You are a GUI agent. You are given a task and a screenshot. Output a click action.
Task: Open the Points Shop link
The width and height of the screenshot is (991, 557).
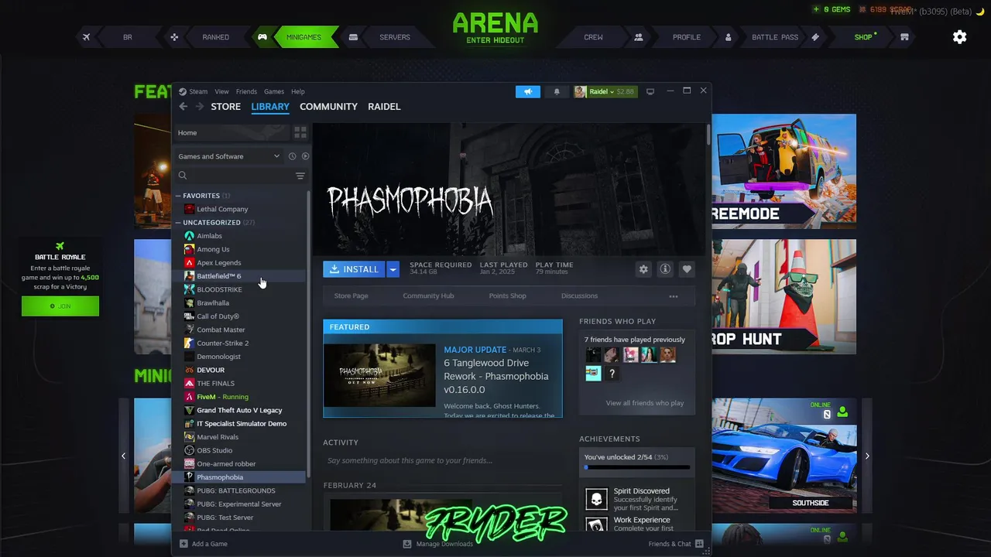(x=507, y=296)
